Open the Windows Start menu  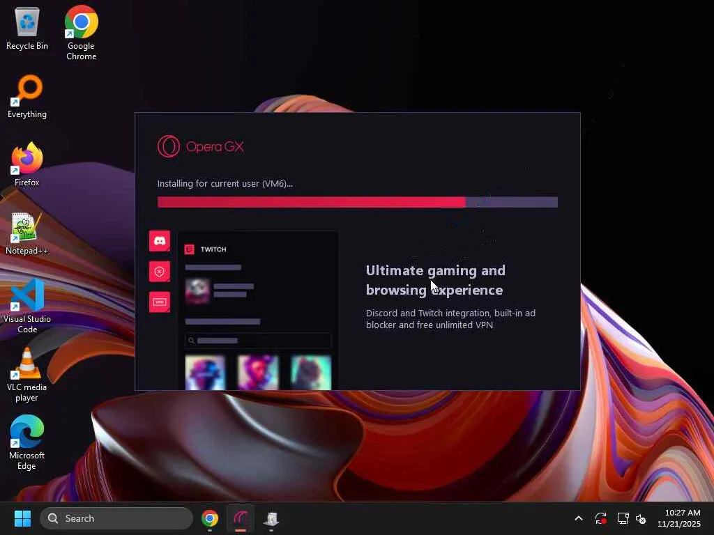coord(22,518)
